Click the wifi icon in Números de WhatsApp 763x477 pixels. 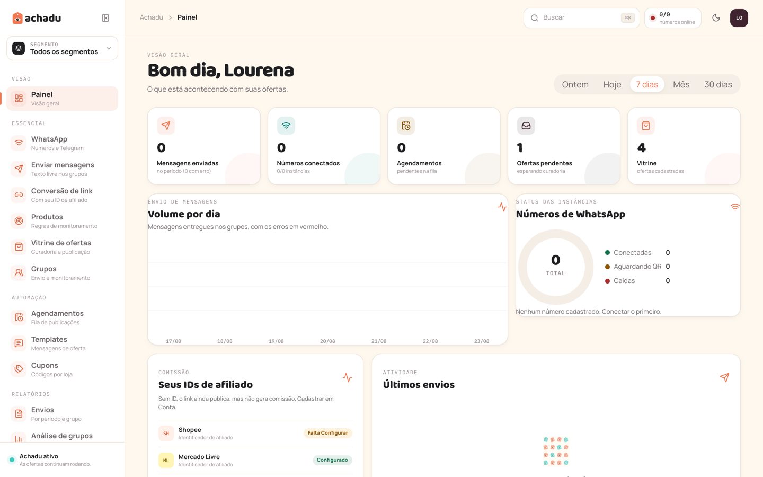click(735, 207)
